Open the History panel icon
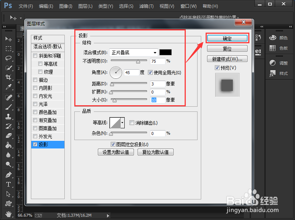The height and width of the screenshot is (220, 295). (258, 38)
